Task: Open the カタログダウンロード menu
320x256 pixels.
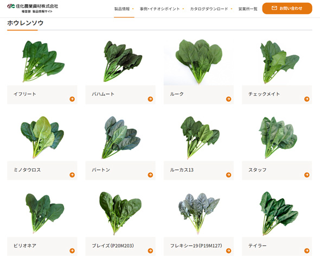Action: click(209, 9)
